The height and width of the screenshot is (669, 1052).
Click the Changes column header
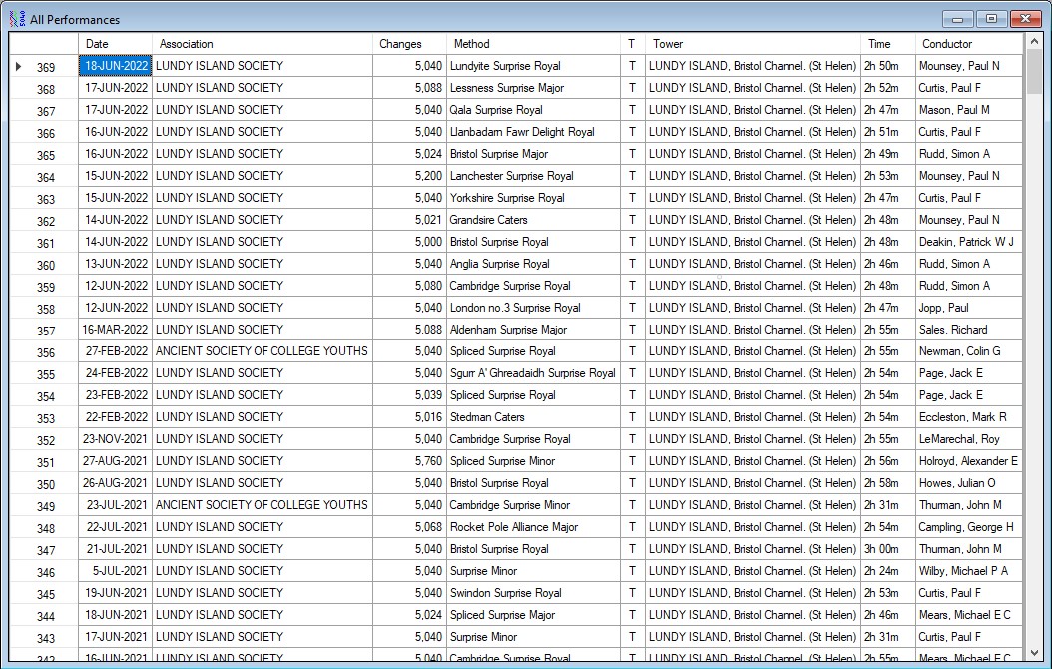(x=409, y=44)
